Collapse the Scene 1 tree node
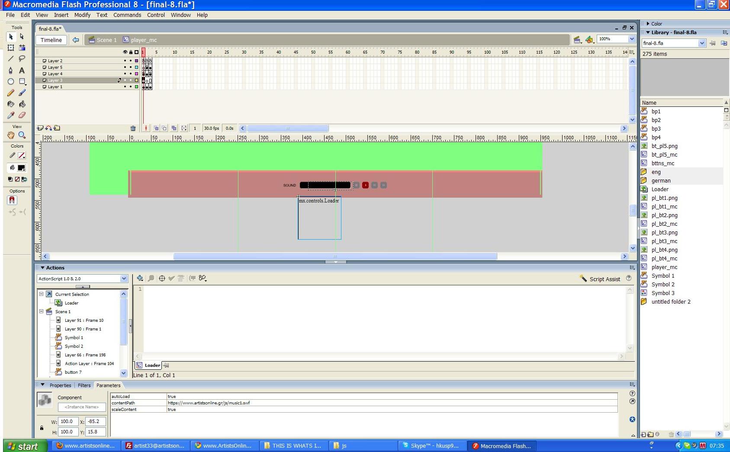The image size is (730, 452). pyautogui.click(x=42, y=311)
